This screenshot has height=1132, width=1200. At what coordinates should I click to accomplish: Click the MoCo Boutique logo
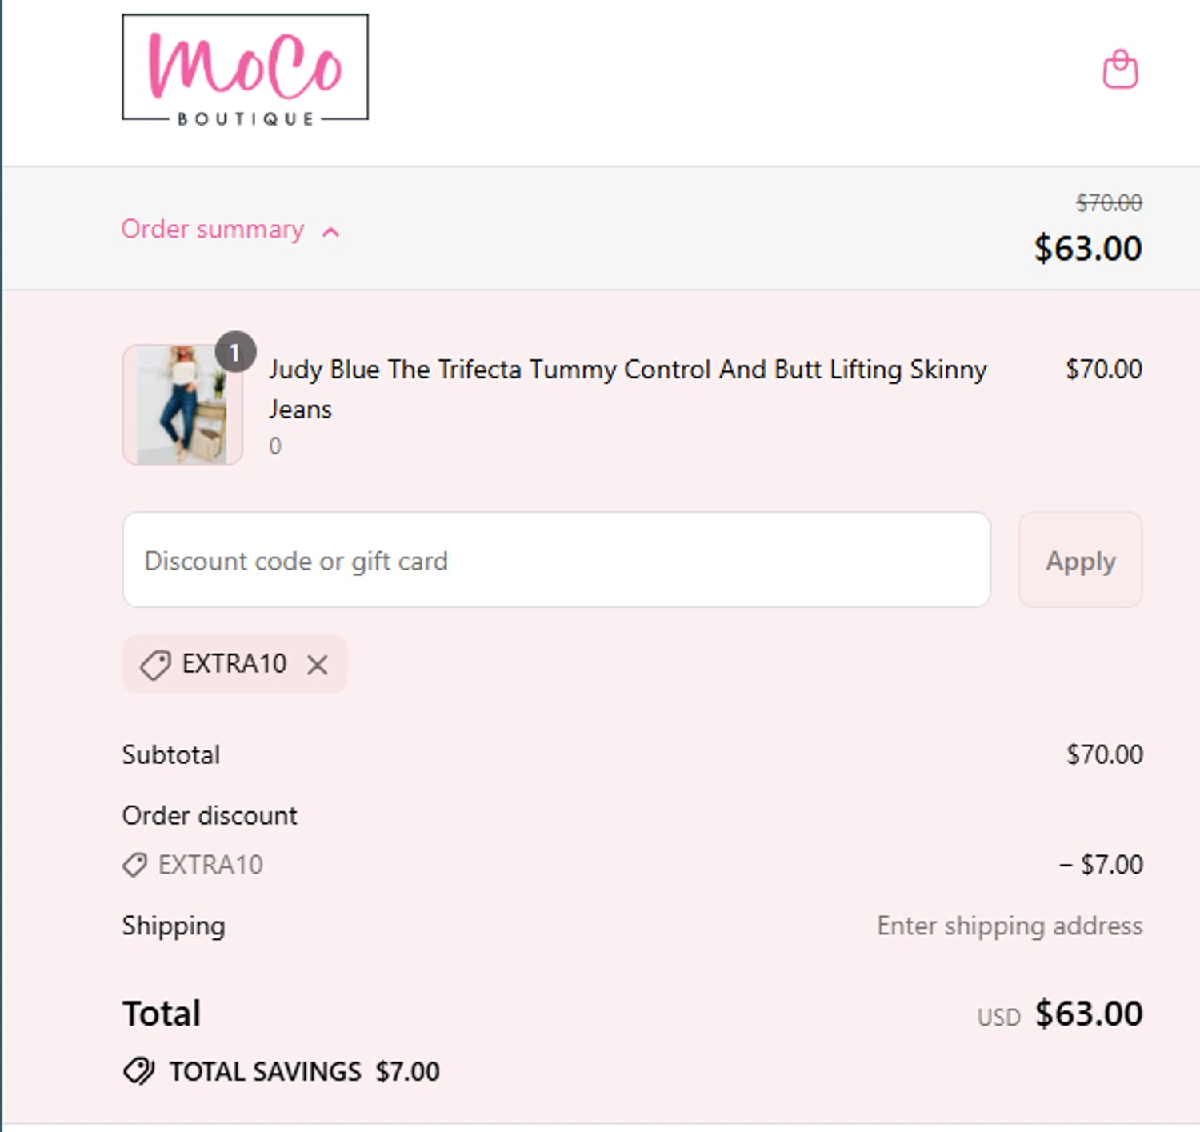coord(245,70)
